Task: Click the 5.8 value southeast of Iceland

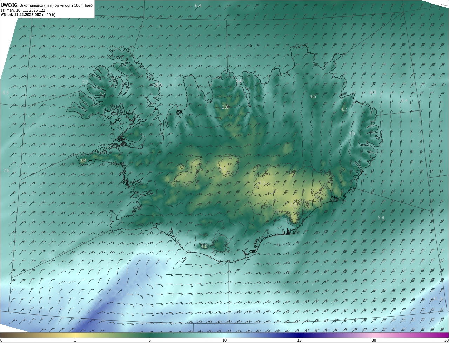Action: coord(381,218)
